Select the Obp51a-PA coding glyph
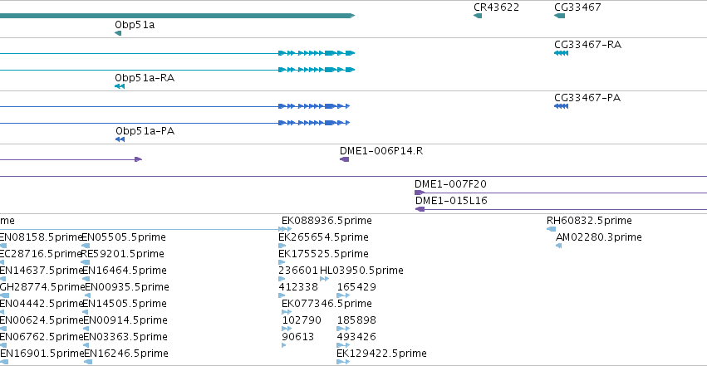The image size is (707, 366). [x=120, y=139]
